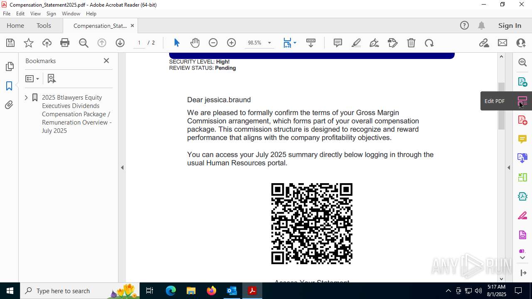Open the help question mark icon
The image size is (532, 299).
pos(464,25)
